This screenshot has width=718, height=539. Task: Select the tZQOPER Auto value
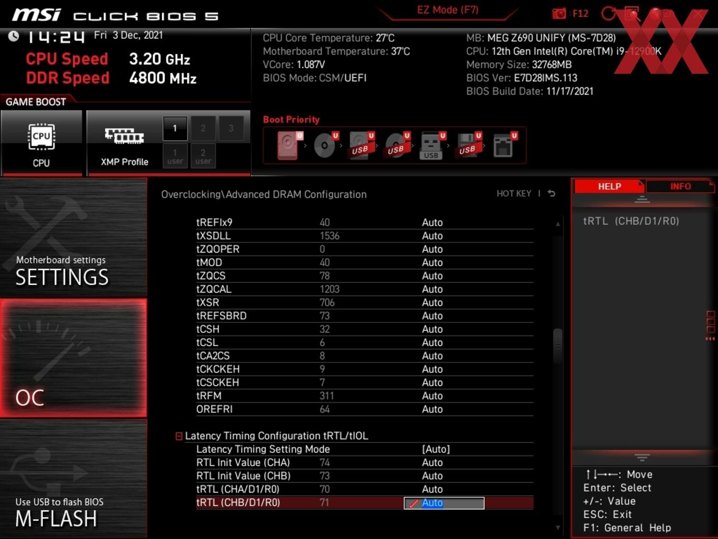432,249
